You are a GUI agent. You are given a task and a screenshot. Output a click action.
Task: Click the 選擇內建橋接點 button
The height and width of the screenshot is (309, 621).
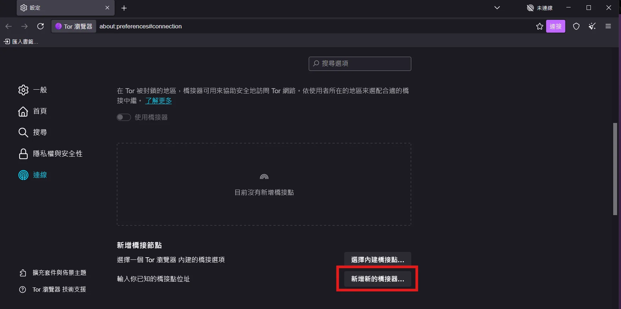click(377, 260)
